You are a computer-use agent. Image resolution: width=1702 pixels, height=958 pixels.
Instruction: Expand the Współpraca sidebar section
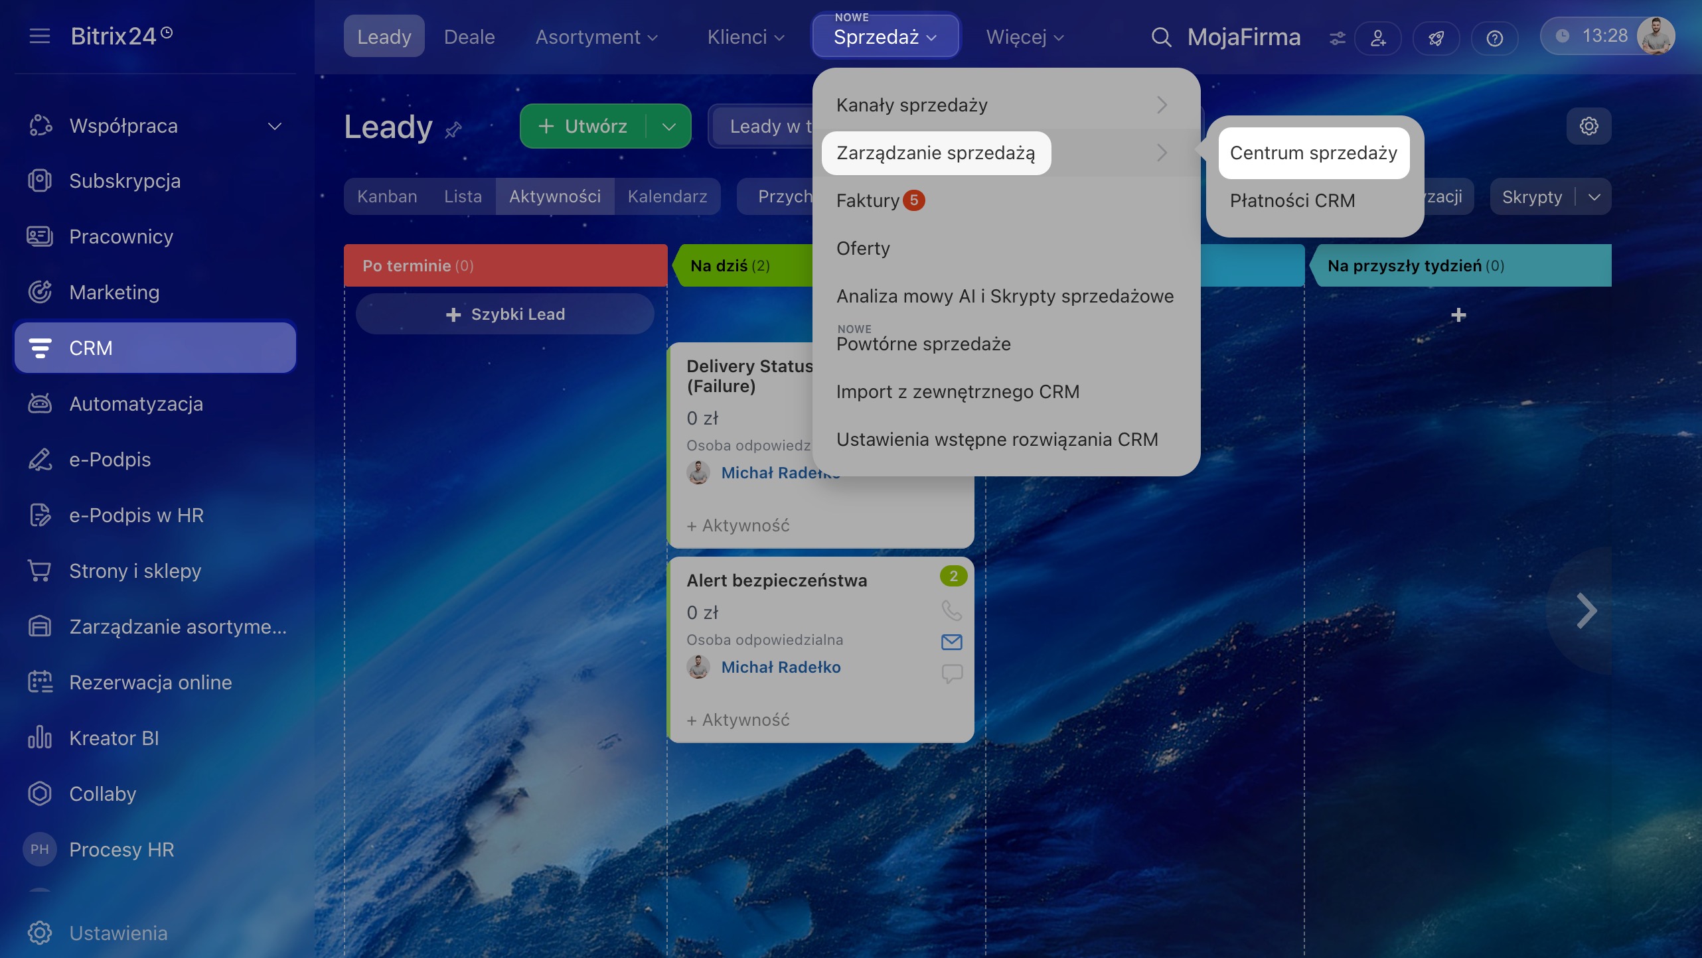(x=274, y=126)
